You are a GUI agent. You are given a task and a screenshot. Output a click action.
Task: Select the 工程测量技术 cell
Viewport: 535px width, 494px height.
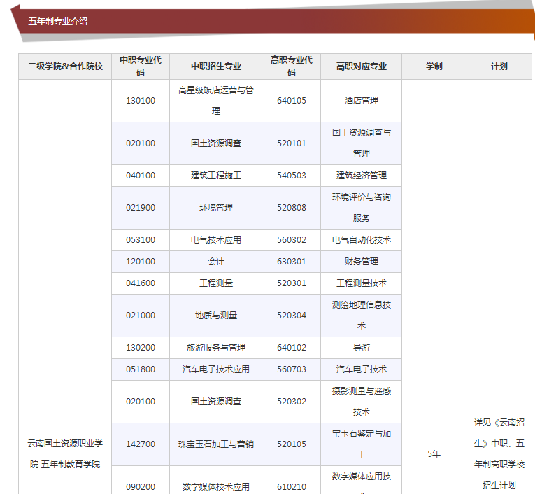coord(362,283)
